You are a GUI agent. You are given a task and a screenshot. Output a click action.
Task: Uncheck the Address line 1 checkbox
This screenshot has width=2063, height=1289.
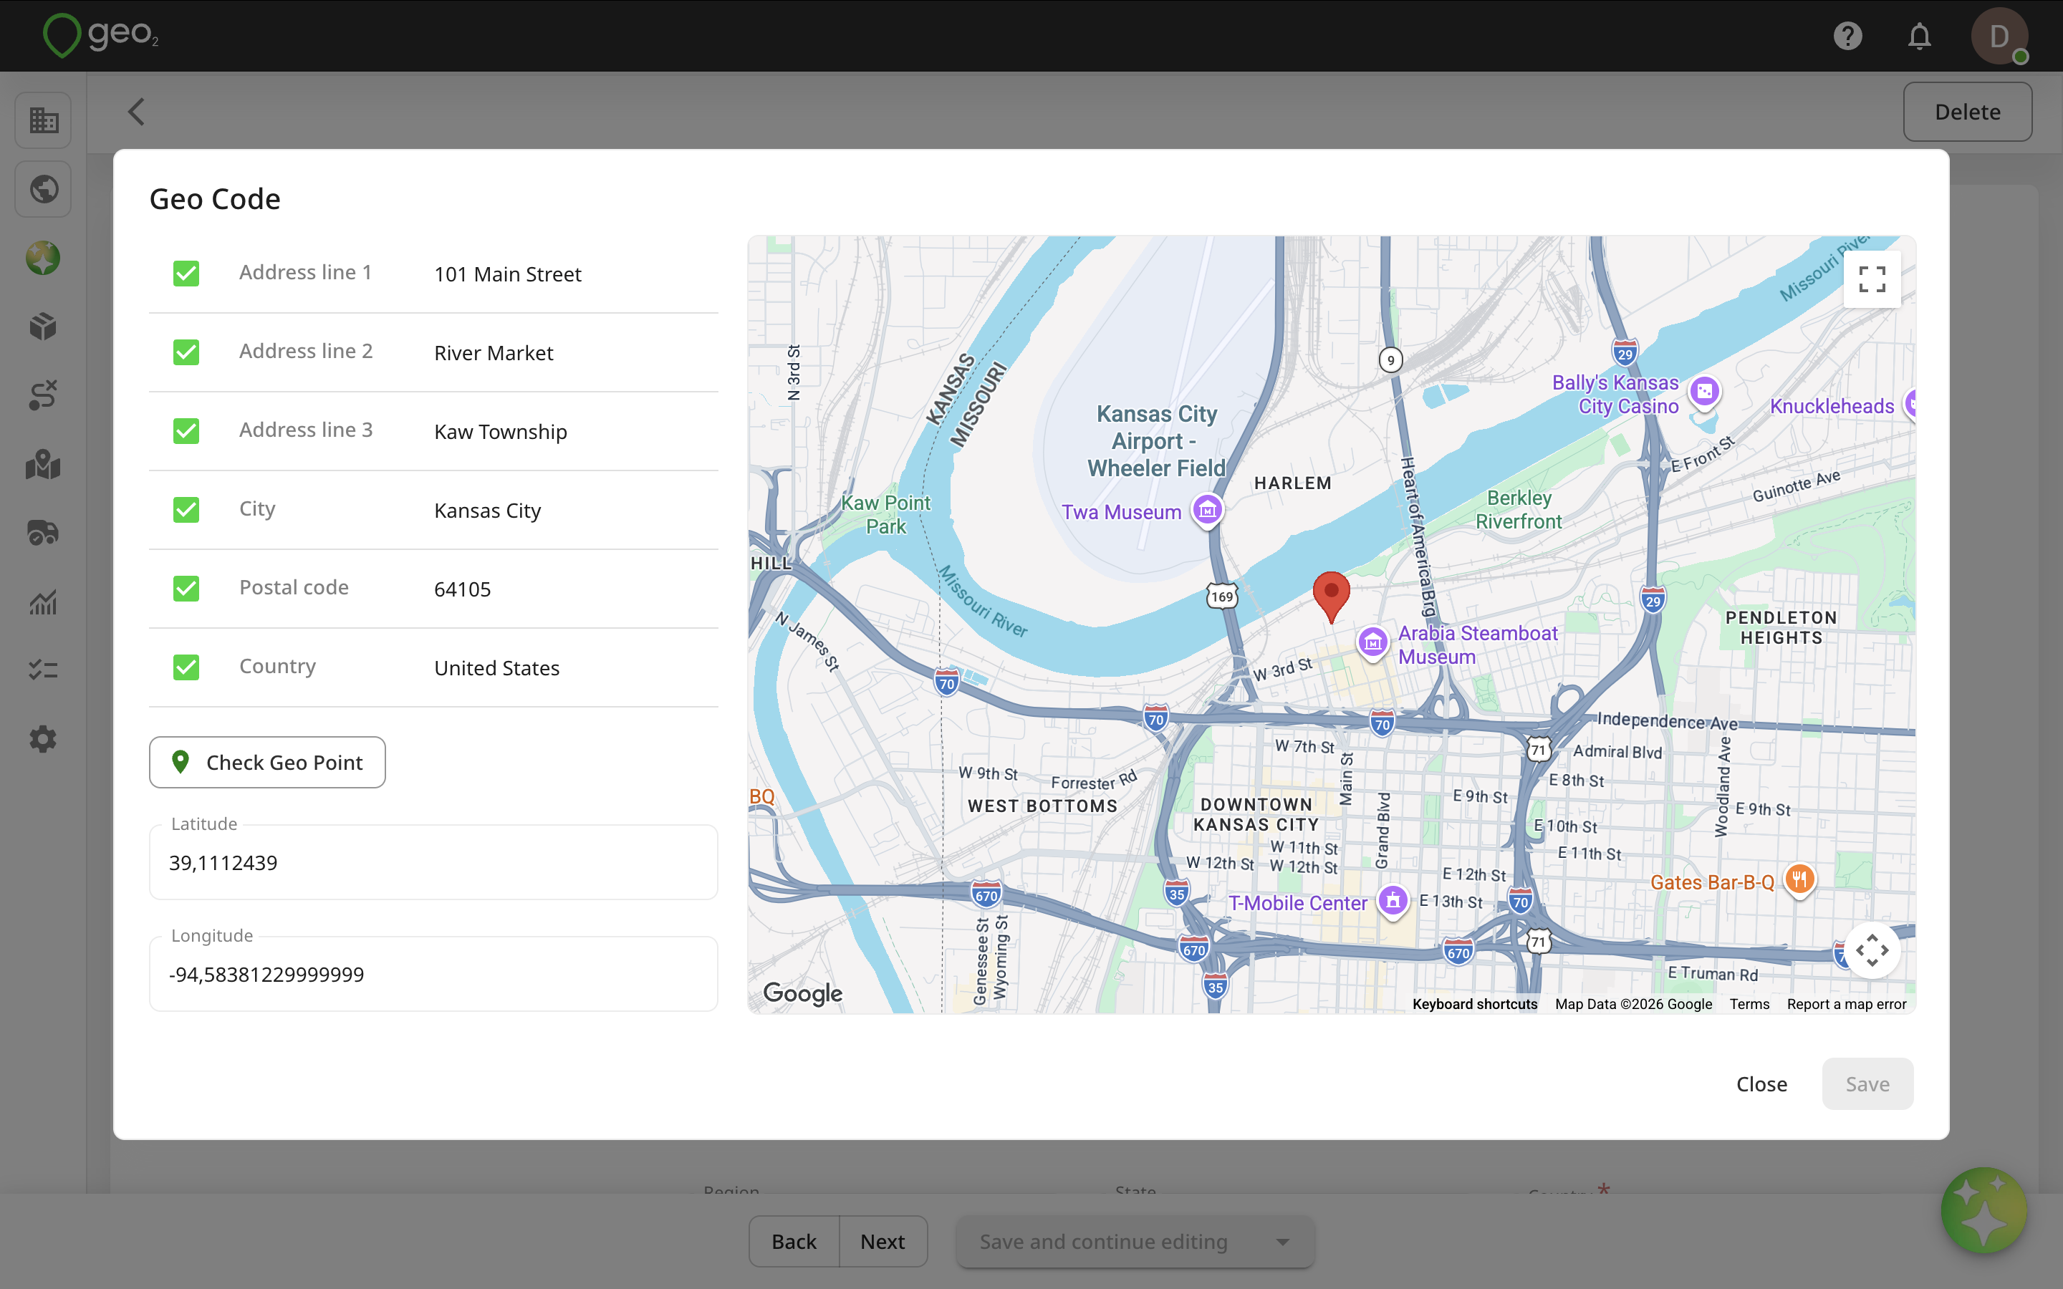pyautogui.click(x=186, y=274)
